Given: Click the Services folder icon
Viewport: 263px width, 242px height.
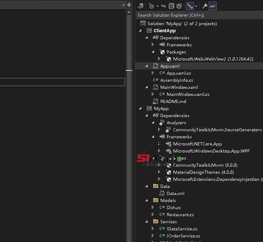Looking at the screenshot, I should 156,221.
